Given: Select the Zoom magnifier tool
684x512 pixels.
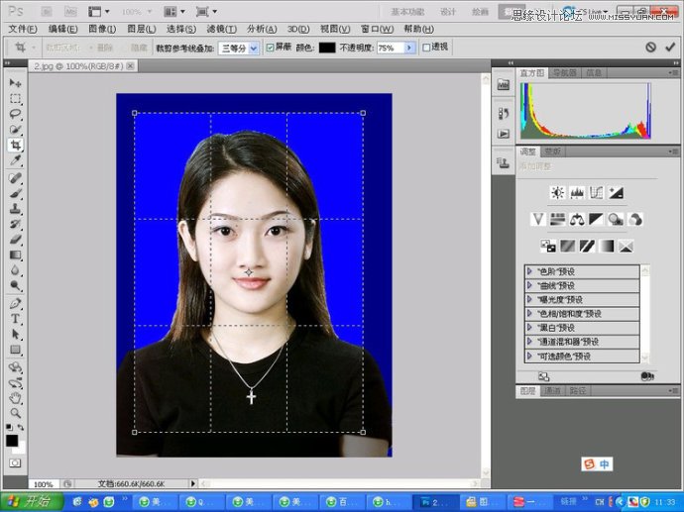Looking at the screenshot, I should tap(16, 413).
